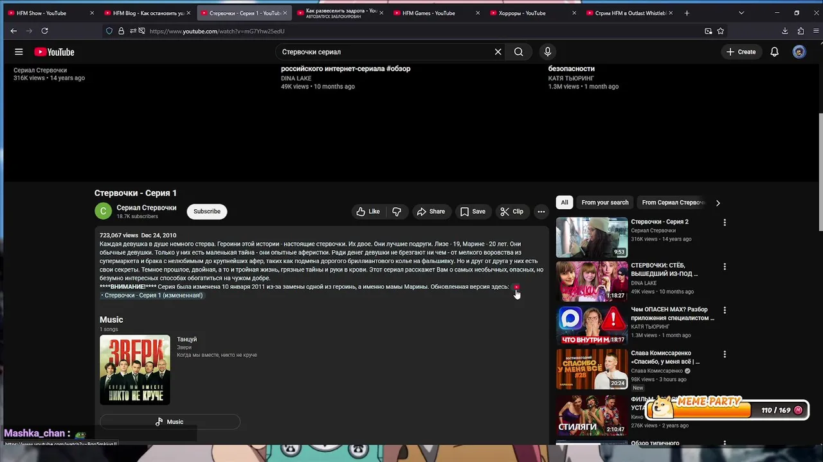Open the browser downloads panel
Viewport: 823px width, 462px height.
tap(785, 31)
